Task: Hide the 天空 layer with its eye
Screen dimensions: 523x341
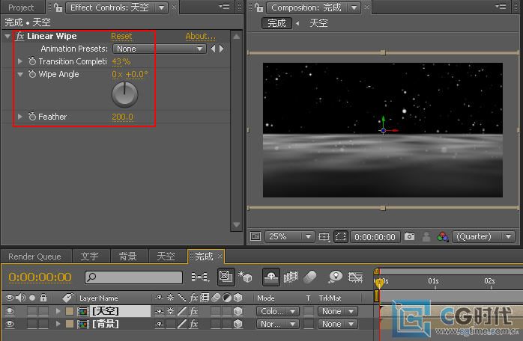Action: pyautogui.click(x=10, y=311)
